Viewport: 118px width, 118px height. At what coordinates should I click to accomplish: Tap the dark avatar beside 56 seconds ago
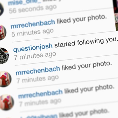point(1,9)
